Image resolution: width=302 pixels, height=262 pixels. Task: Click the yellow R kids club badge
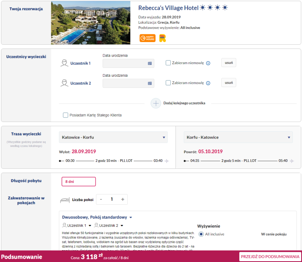click(162, 38)
